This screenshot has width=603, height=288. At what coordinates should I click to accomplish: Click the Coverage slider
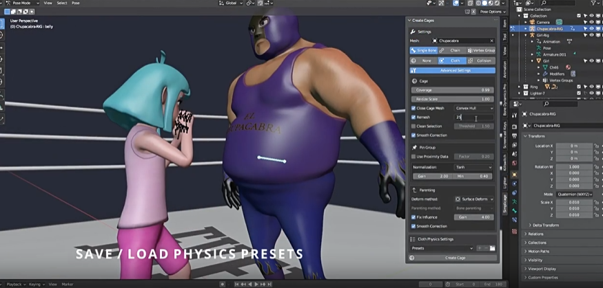453,90
